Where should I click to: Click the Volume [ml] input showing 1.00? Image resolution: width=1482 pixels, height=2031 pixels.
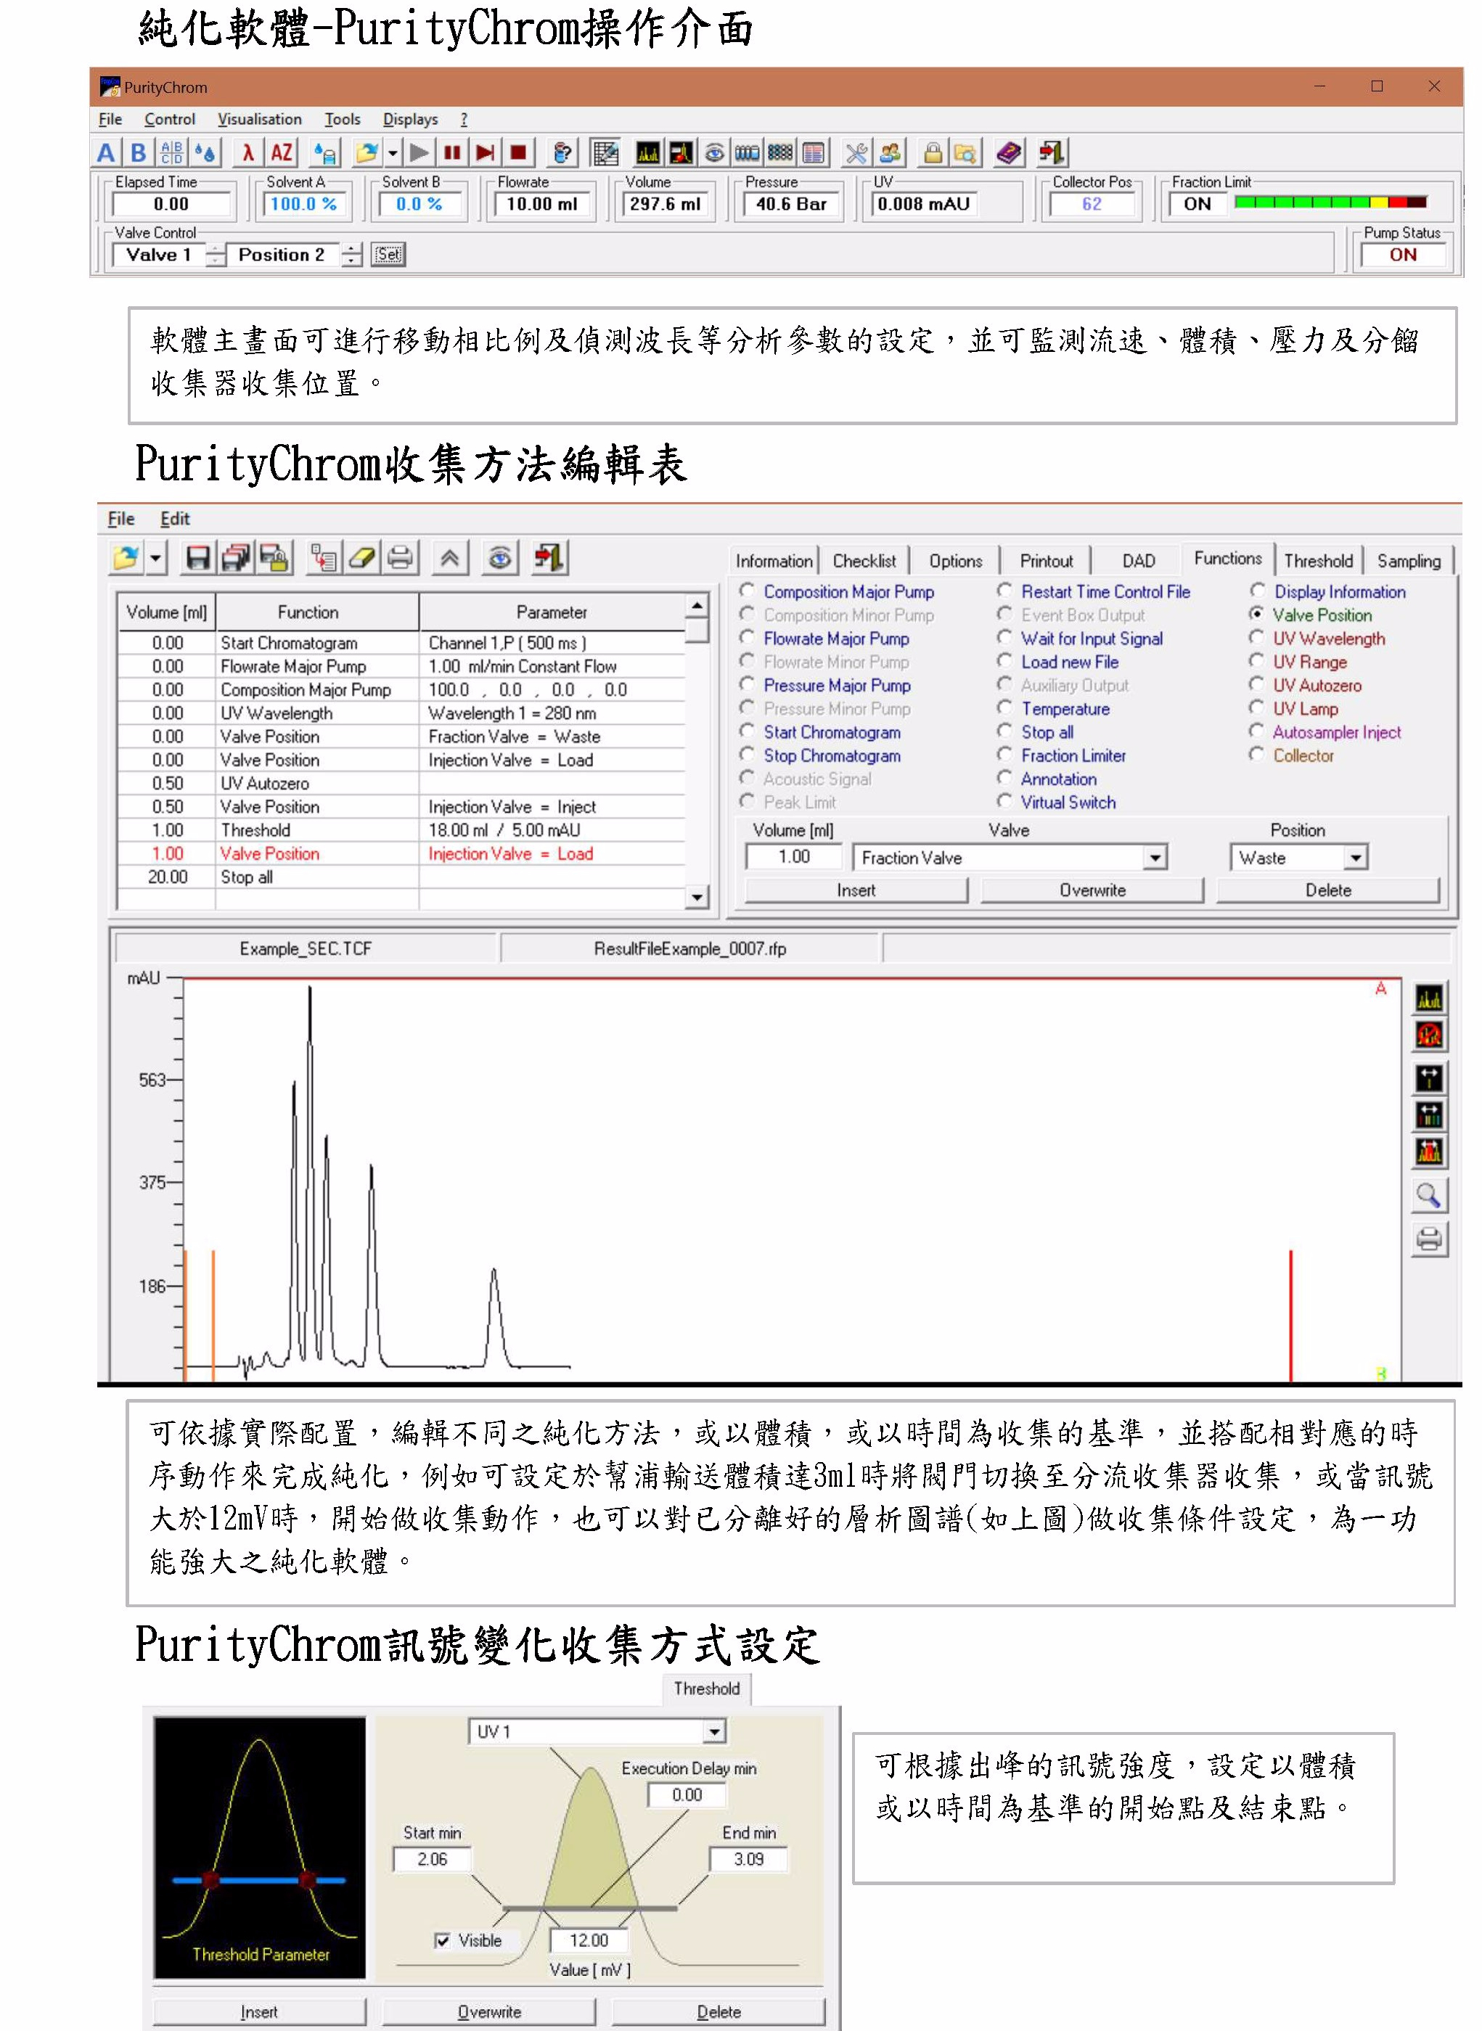793,857
